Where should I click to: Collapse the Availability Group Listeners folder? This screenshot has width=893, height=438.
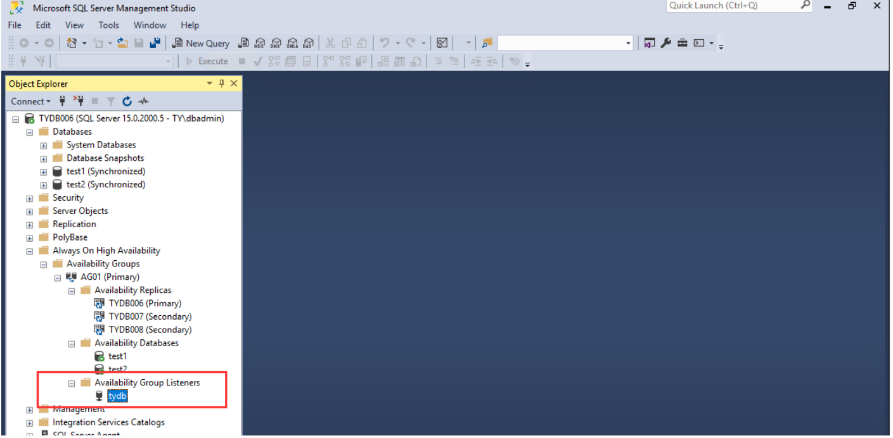(72, 383)
